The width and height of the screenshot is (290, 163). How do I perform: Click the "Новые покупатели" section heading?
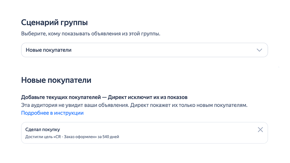(56, 80)
